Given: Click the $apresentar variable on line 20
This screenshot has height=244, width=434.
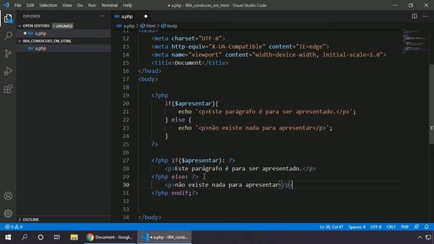Looking at the screenshot, I should (x=193, y=104).
